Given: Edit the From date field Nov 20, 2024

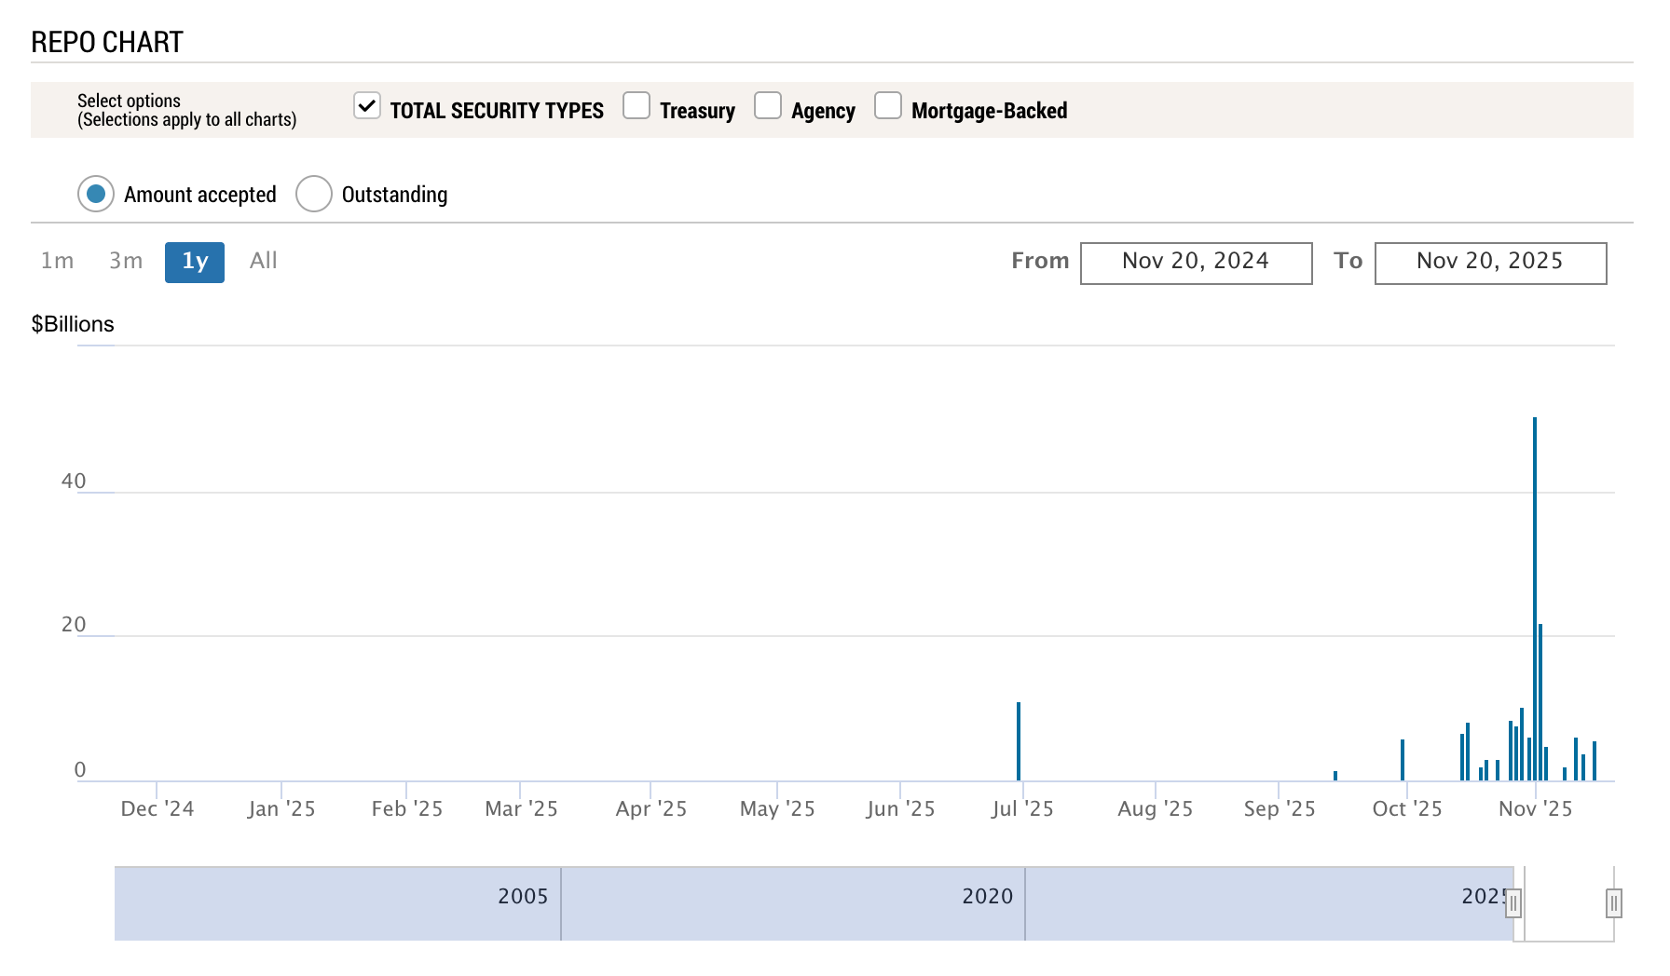Looking at the screenshot, I should click(x=1197, y=263).
